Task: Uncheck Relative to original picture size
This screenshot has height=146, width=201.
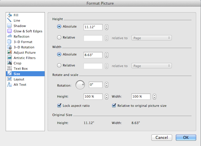Action: [x=114, y=105]
